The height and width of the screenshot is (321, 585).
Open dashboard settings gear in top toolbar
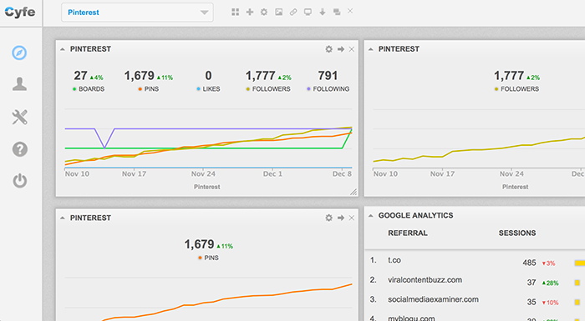pyautogui.click(x=264, y=12)
